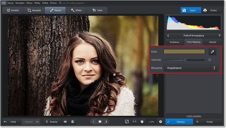This screenshot has width=226, height=128.
Task: Click the fit-to-screen icon
Action: [127, 122]
